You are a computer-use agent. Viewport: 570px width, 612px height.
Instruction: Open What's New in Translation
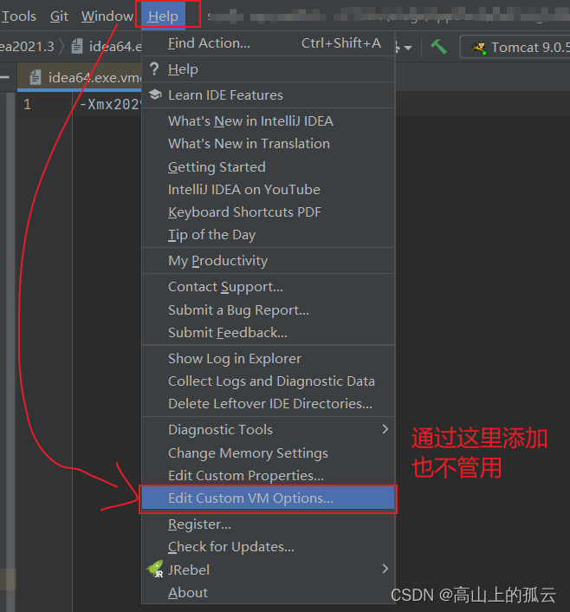(268, 144)
